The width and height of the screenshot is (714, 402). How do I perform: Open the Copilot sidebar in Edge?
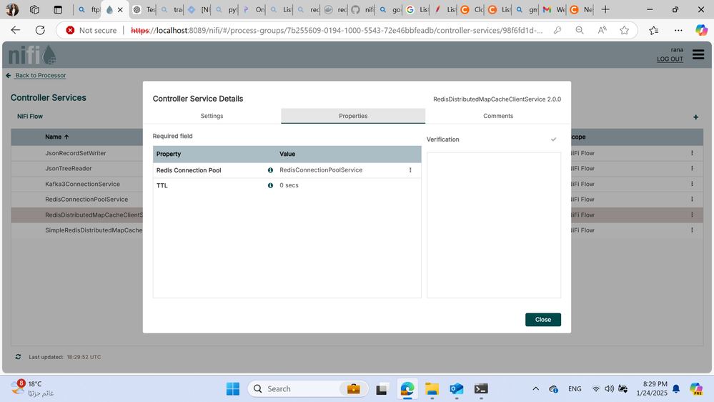tap(701, 30)
